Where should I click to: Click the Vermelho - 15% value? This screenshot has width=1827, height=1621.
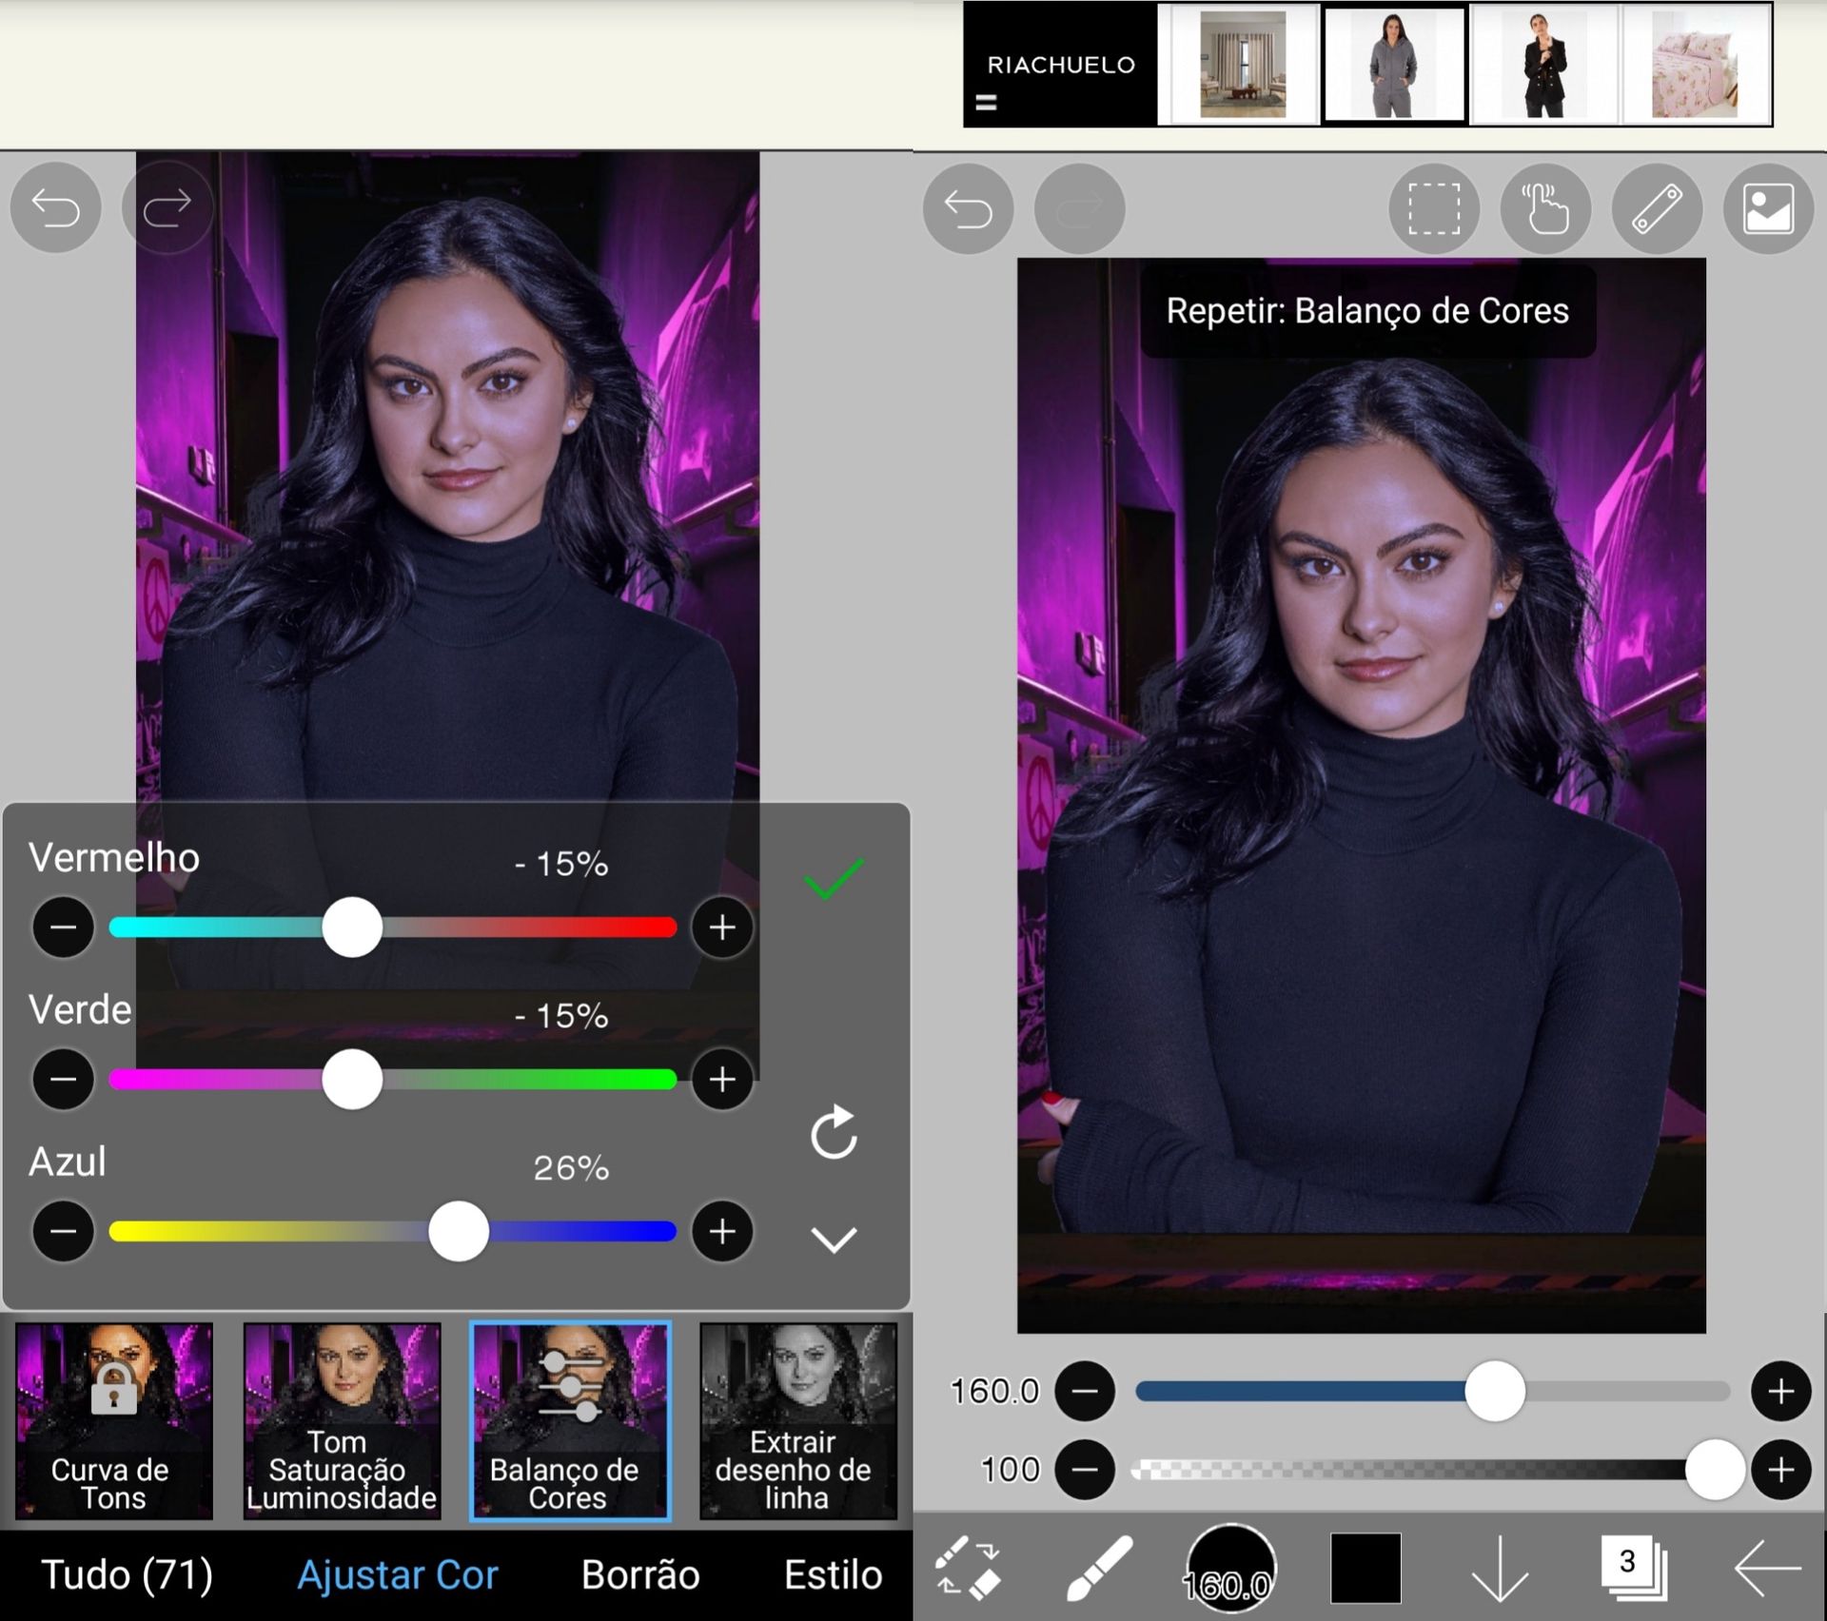(560, 864)
